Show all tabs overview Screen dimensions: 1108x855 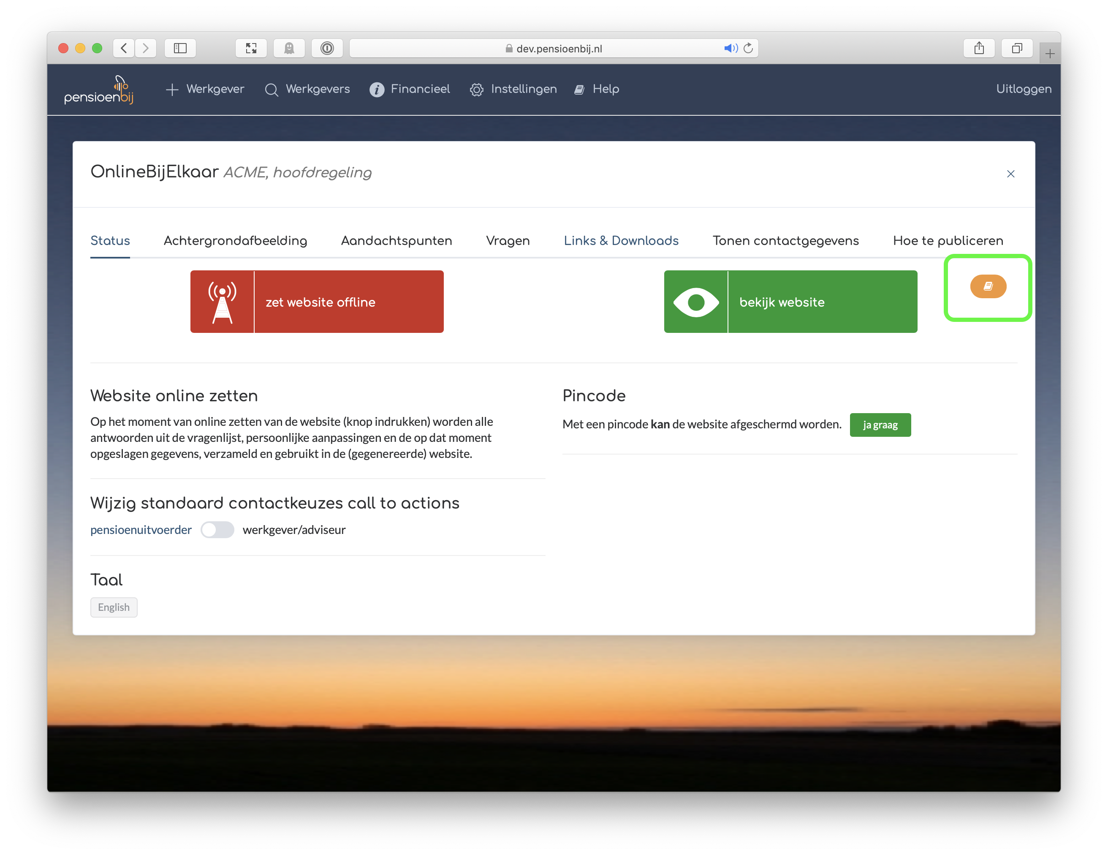pos(1017,48)
